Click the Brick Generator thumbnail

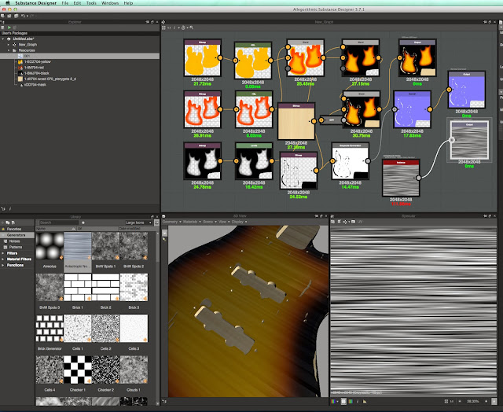click(50, 329)
